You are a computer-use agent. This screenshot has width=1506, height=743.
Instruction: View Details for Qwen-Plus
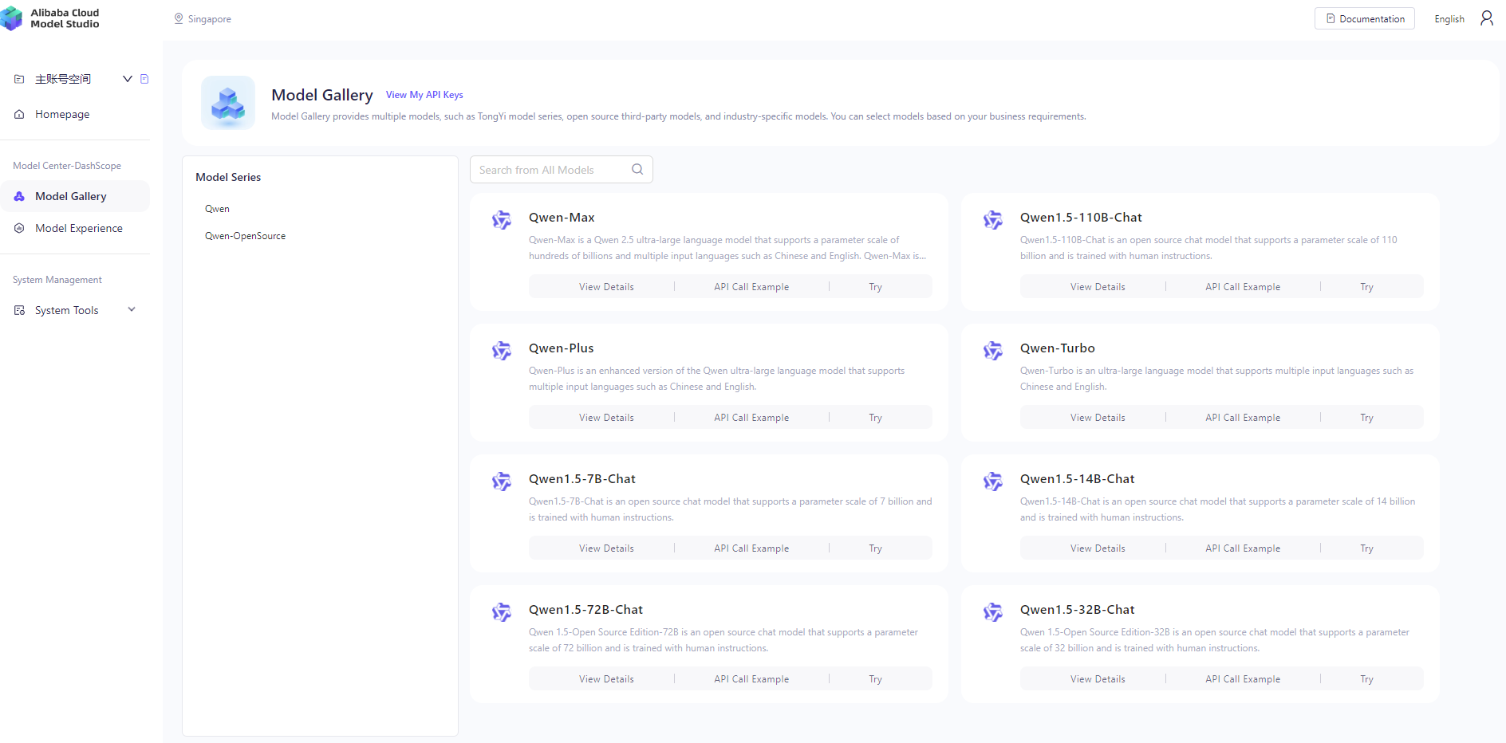[606, 418]
